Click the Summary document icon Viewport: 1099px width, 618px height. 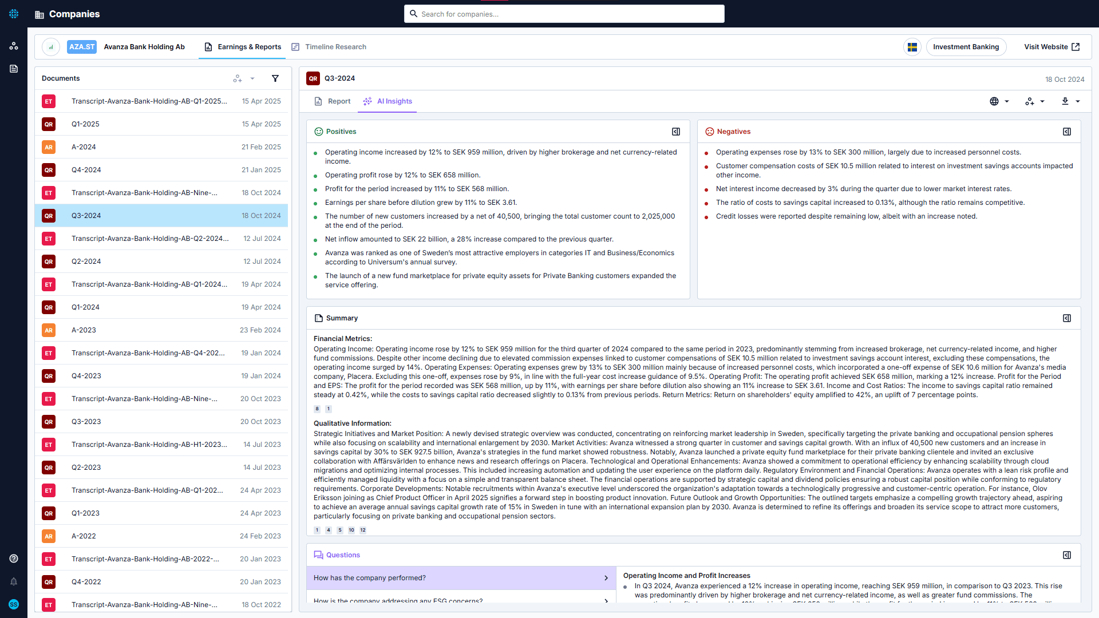(x=319, y=318)
